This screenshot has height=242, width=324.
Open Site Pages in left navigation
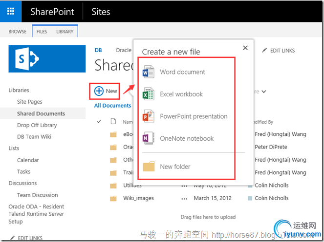(30, 102)
